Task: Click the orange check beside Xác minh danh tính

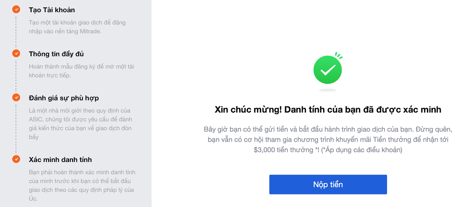Action: (x=16, y=159)
